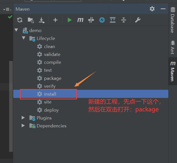Open the Ant side tab

(173, 47)
